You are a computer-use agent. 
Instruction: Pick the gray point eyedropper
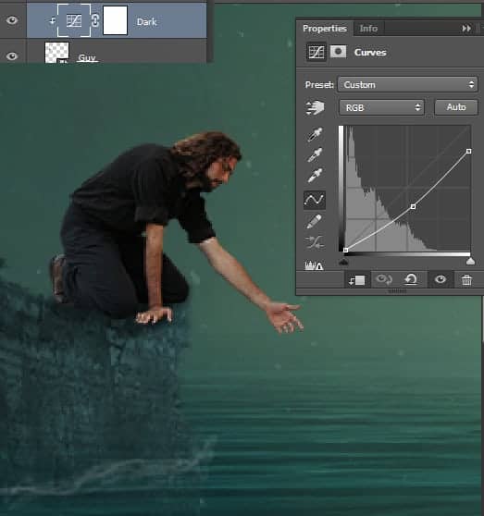coord(315,155)
